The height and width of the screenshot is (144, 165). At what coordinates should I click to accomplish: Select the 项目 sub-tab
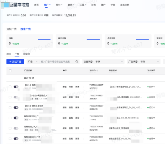click(x=9, y=54)
